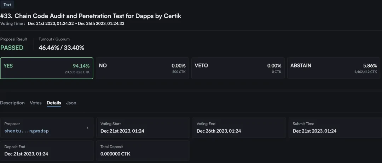Click the proposal #33 title heading
This screenshot has height=163, width=382.
coord(91,16)
